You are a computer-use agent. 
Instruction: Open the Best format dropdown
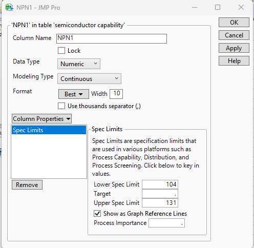click(x=74, y=94)
